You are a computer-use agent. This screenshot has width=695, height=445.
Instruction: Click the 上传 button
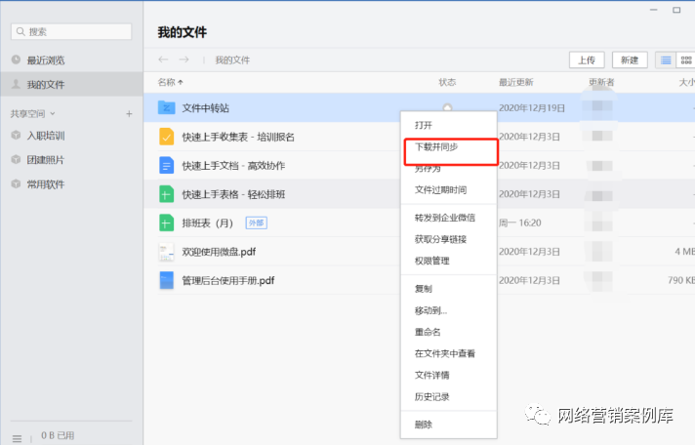[x=587, y=61]
